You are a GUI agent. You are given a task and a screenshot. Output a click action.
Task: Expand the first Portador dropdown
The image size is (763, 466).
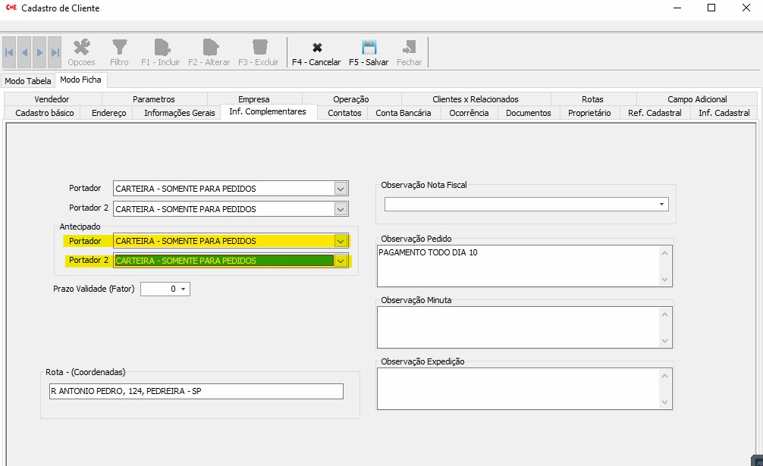tap(341, 189)
